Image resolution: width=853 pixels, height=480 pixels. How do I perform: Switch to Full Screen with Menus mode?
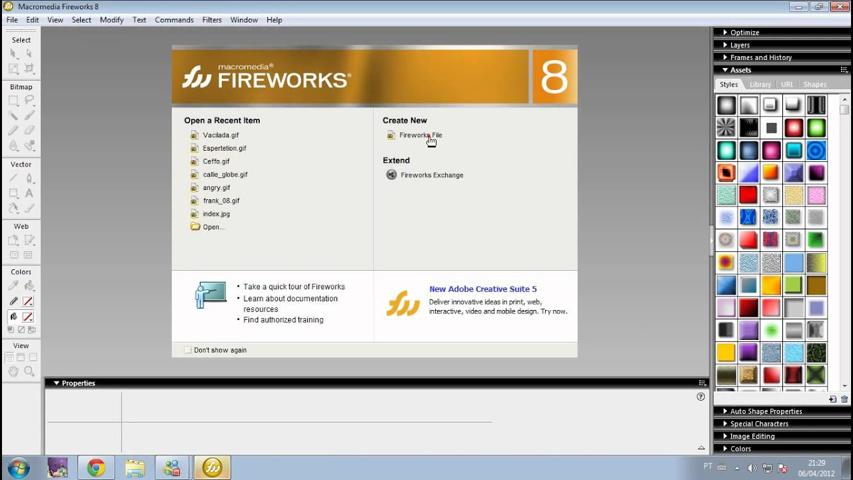pos(21,358)
